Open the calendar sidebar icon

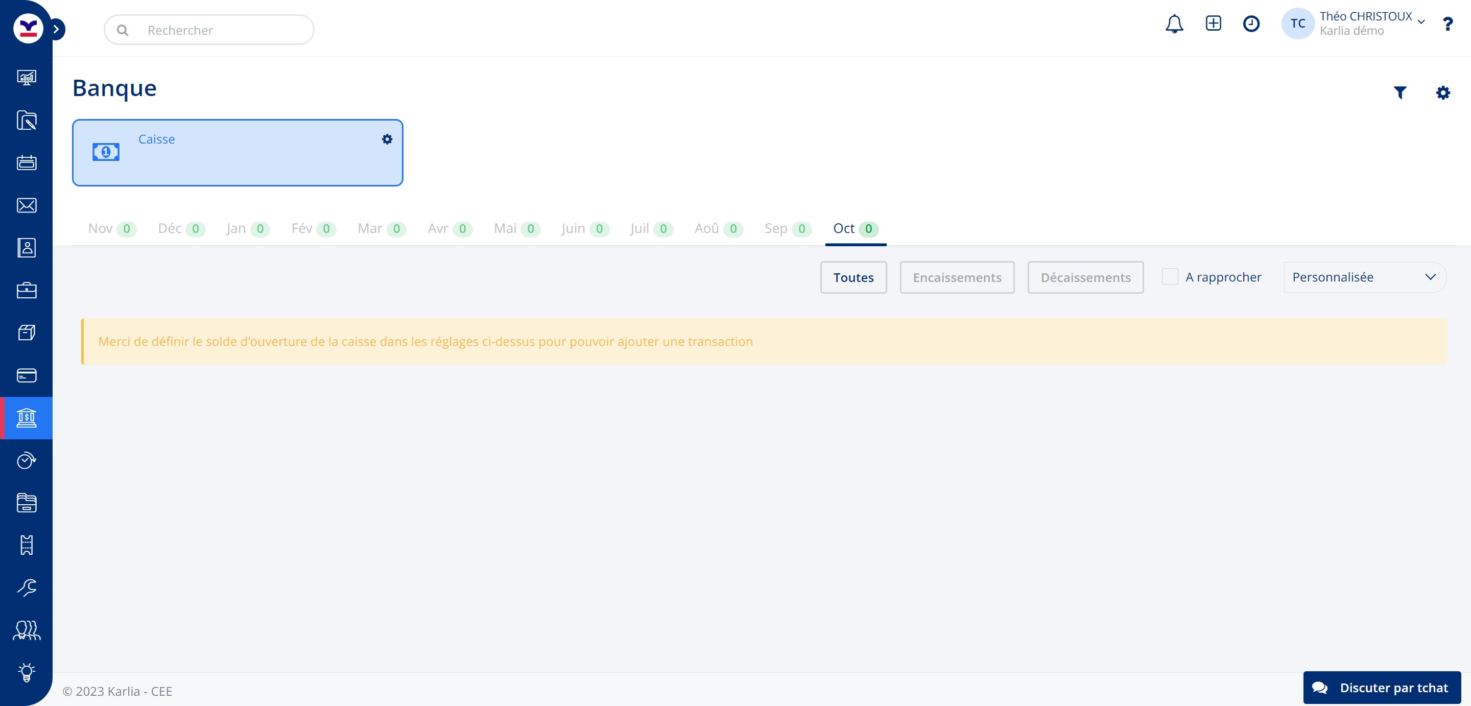pos(26,163)
